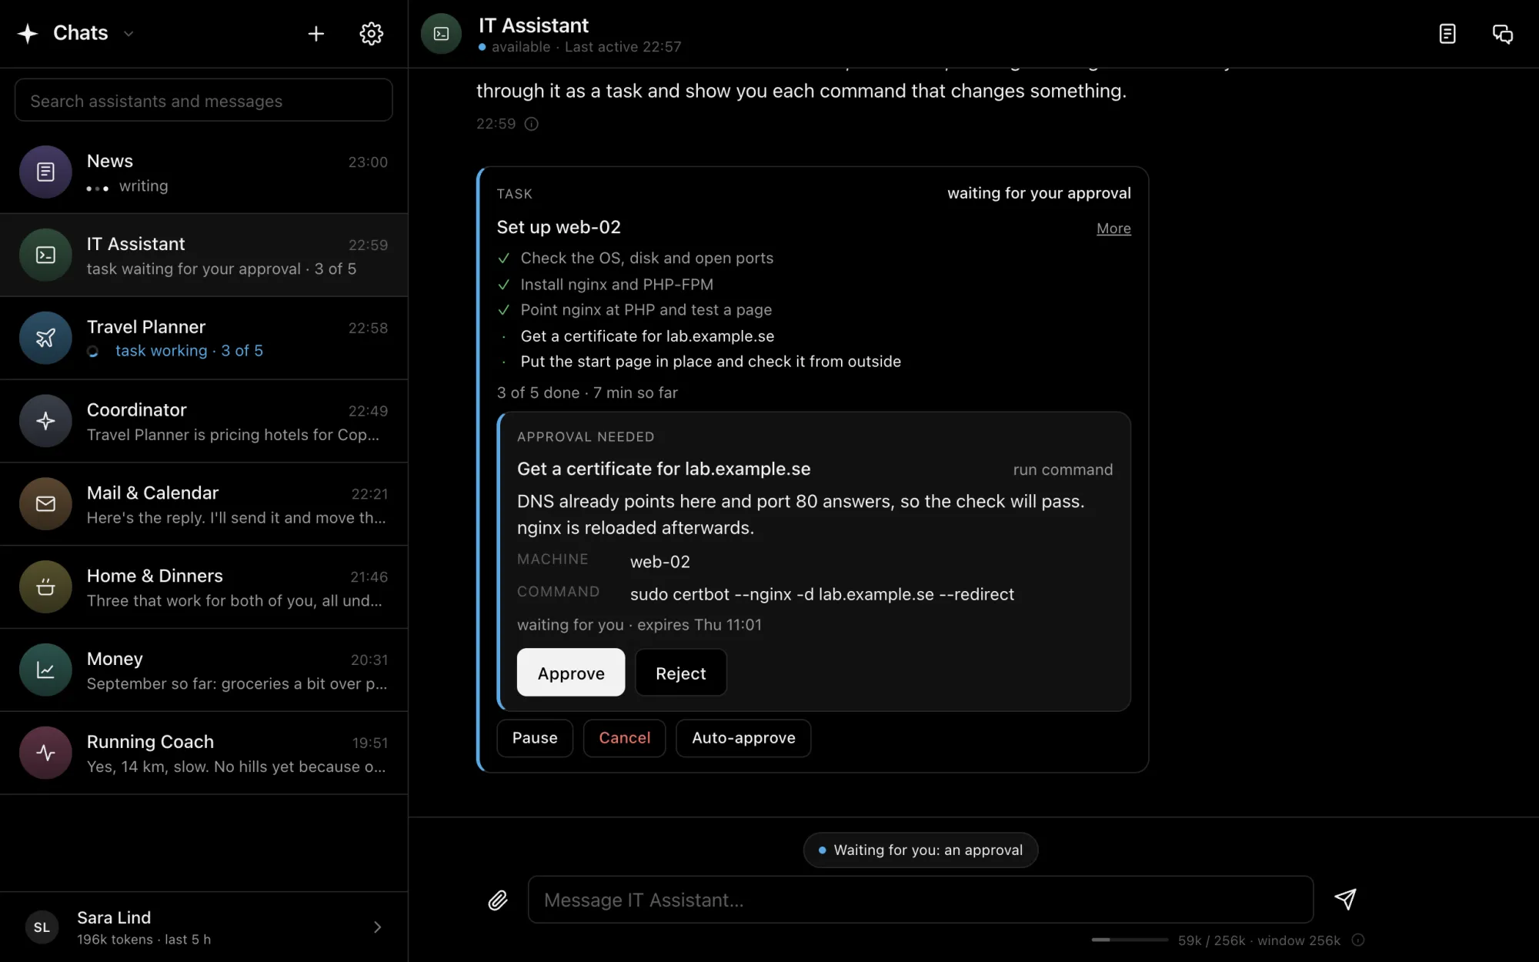Focus the search assistants and messages field
Viewport: 1539px width, 962px height.
click(x=203, y=100)
